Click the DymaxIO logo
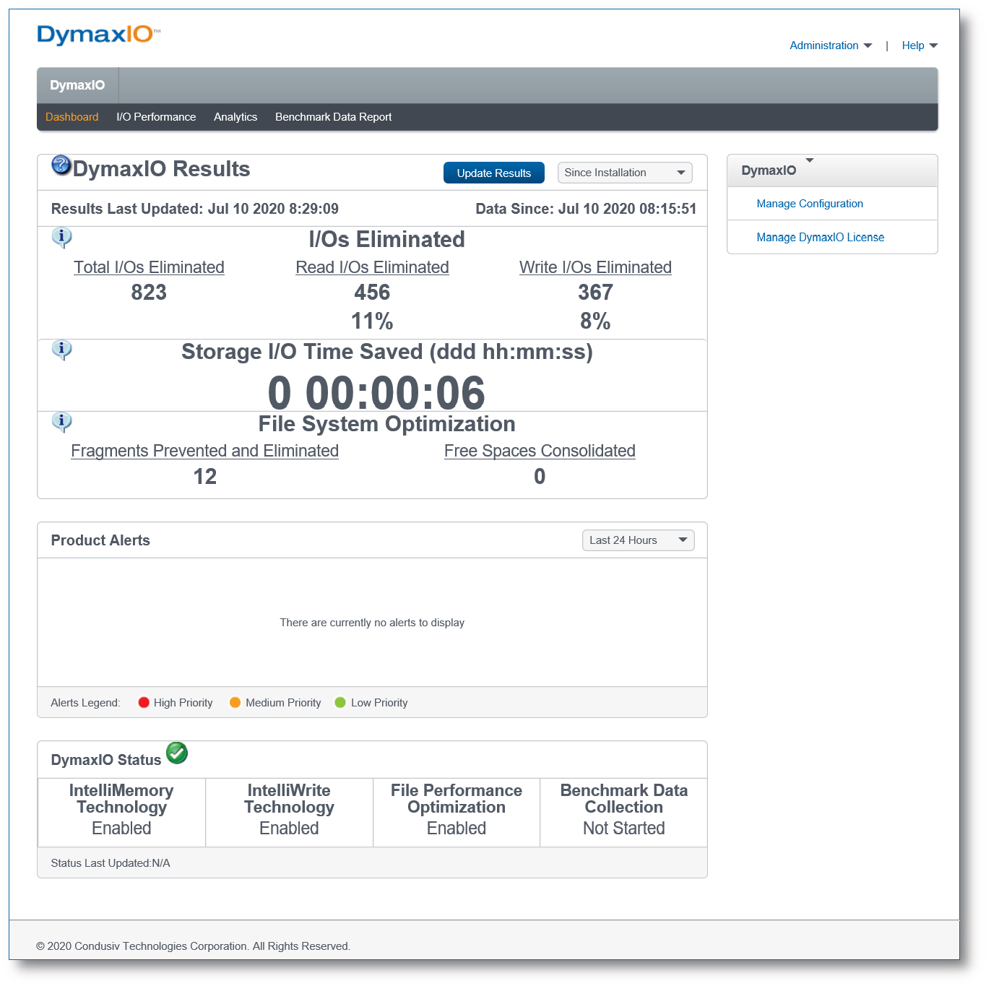 tap(98, 35)
